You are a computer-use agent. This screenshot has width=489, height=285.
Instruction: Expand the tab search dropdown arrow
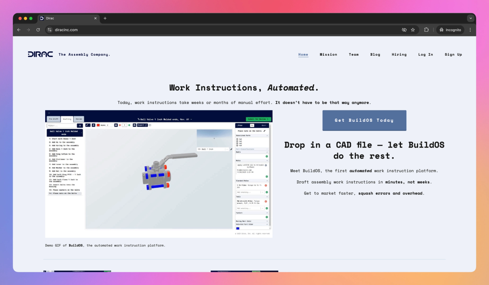tap(471, 18)
